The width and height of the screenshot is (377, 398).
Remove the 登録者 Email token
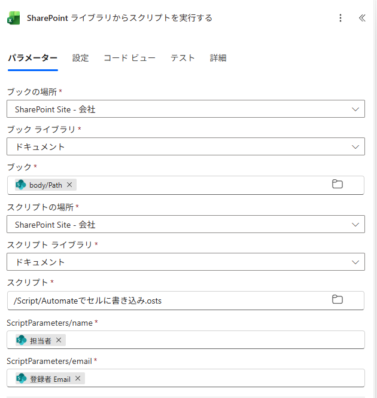pyautogui.click(x=78, y=379)
